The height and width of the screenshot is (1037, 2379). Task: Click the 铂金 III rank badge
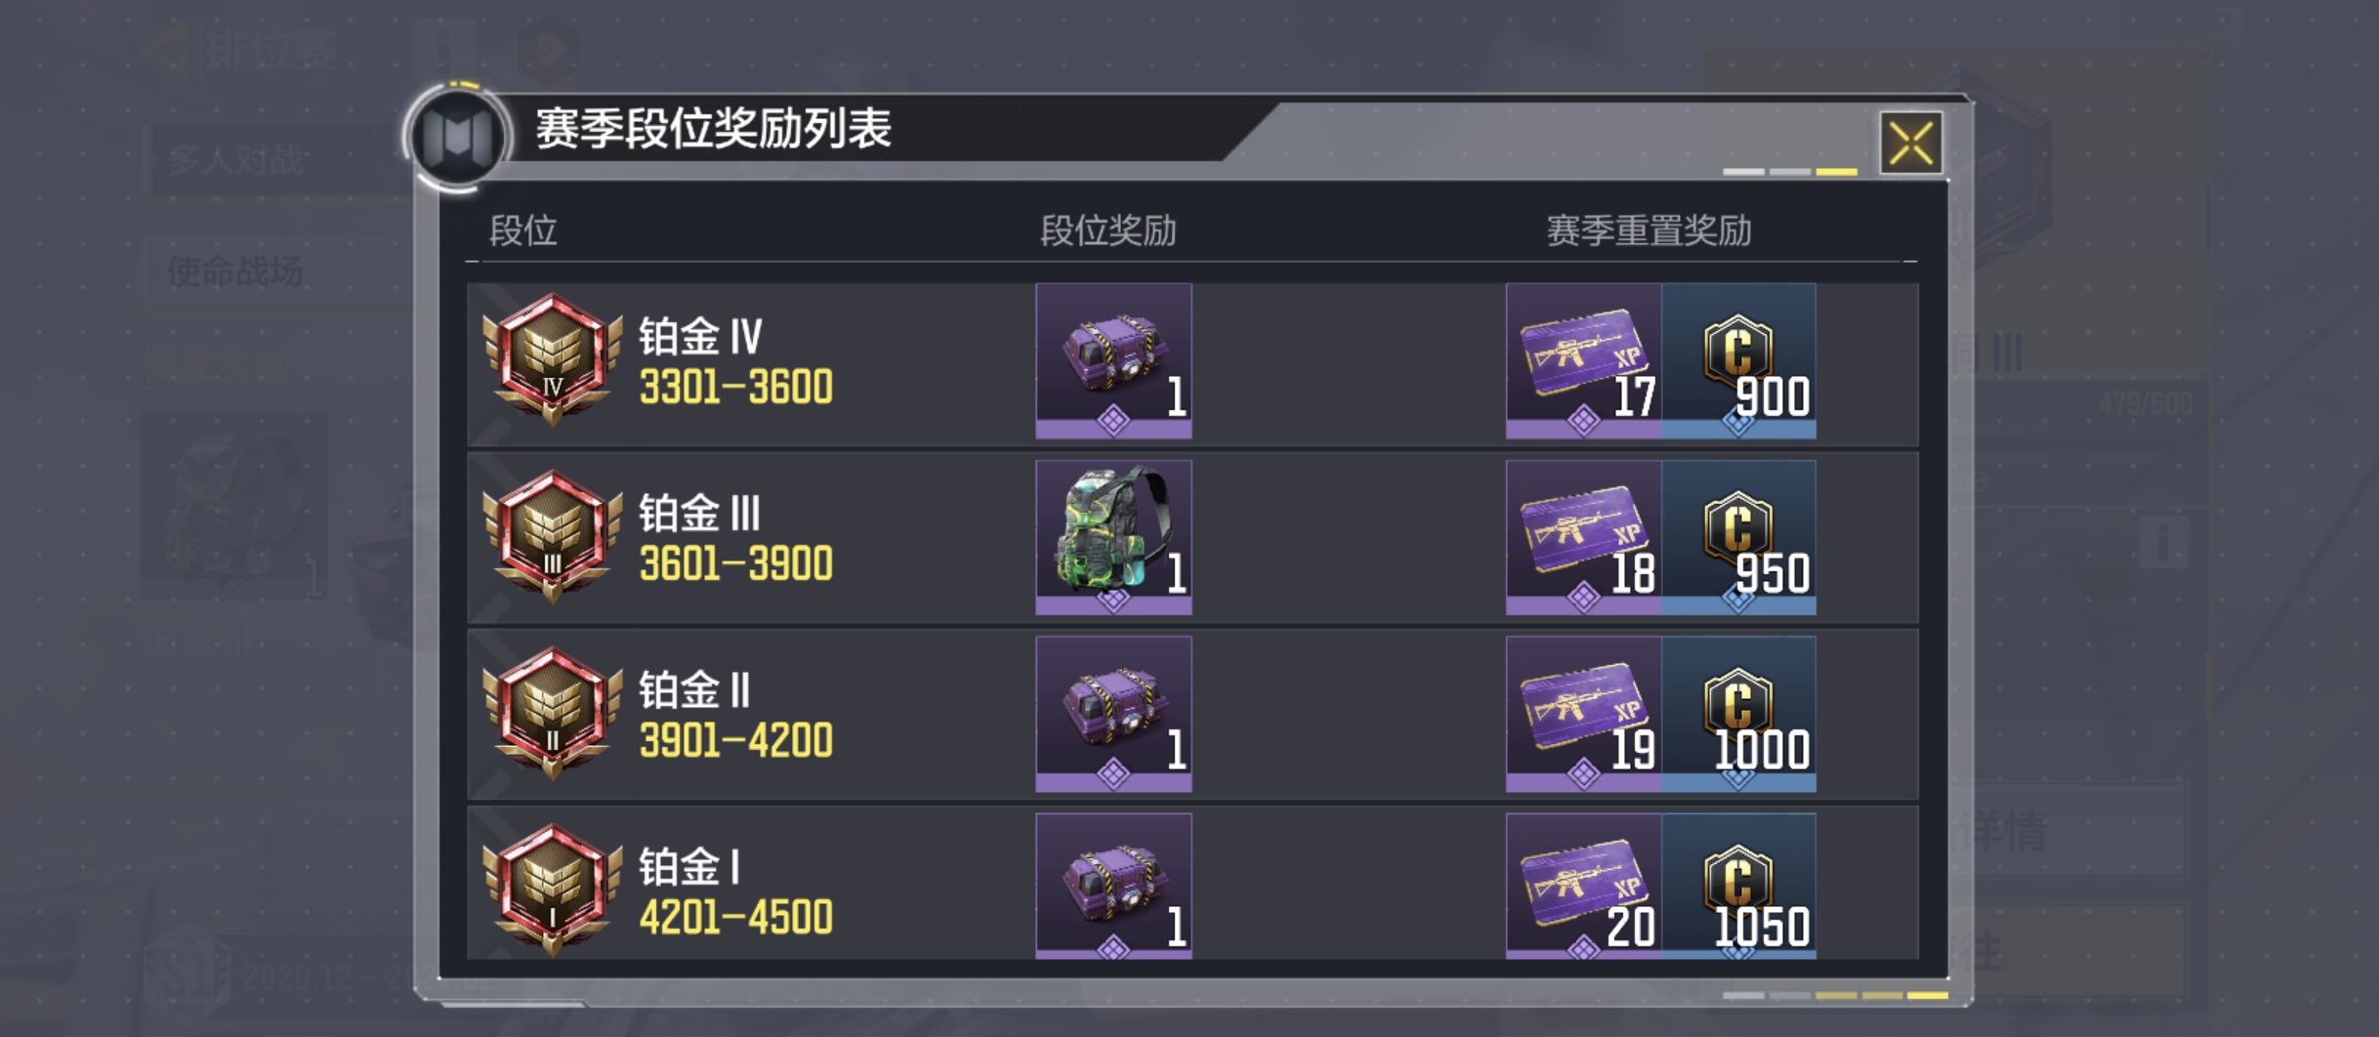coord(553,536)
